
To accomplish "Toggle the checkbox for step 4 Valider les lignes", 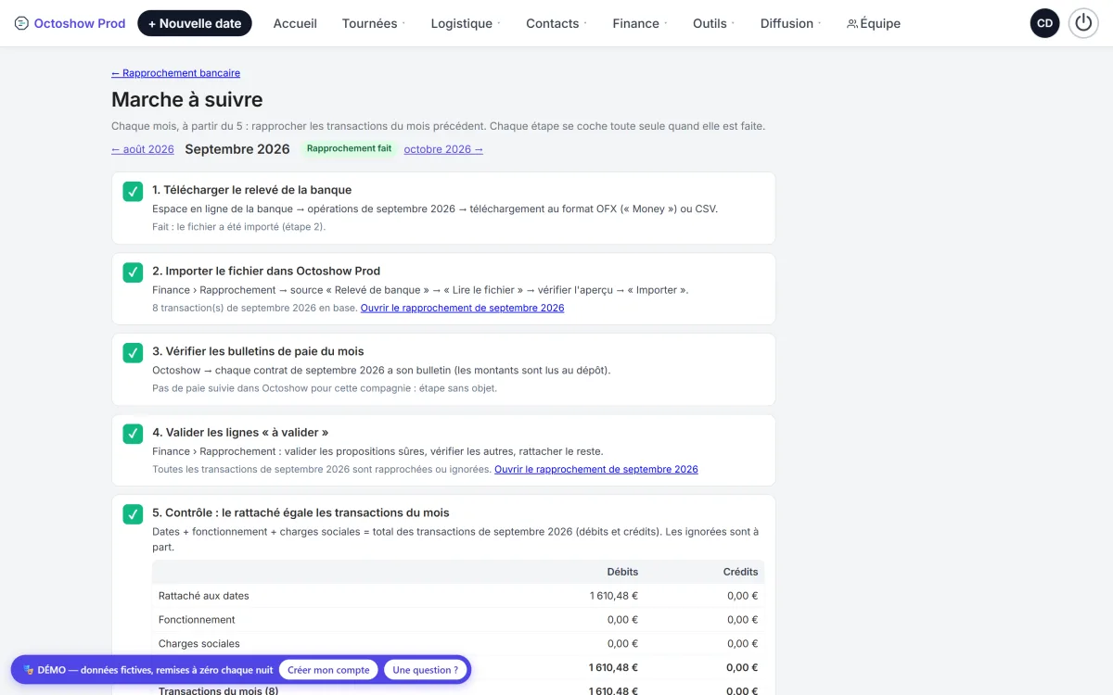I will click(x=133, y=434).
